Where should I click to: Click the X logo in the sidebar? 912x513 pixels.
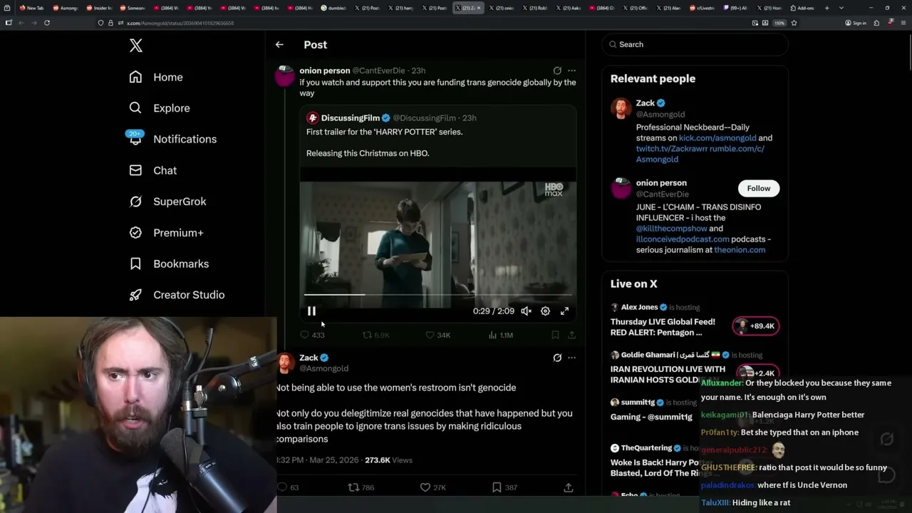(x=136, y=46)
